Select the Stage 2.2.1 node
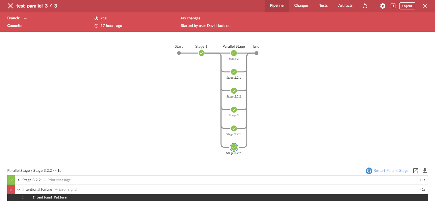Image resolution: width=435 pixels, height=202 pixels. tap(234, 72)
